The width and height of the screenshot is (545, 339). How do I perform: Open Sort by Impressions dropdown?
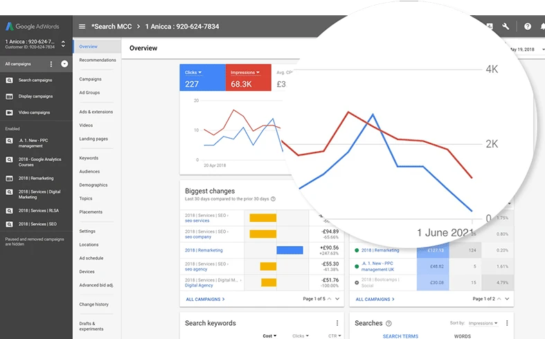483,323
